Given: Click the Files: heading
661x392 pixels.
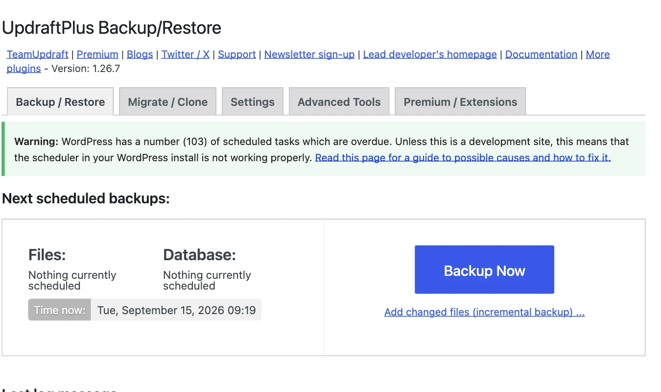Looking at the screenshot, I should coord(47,255).
